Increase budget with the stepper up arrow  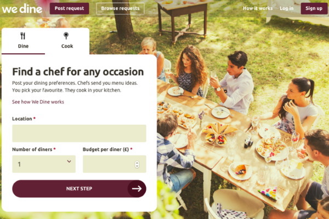click(137, 163)
